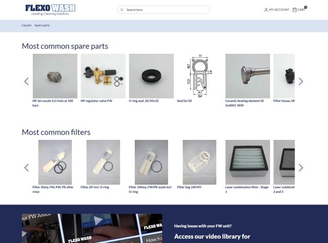This screenshot has height=243, width=328.
Task: Click Filter 50my, FW, PW, PK title
Action: [53, 189]
